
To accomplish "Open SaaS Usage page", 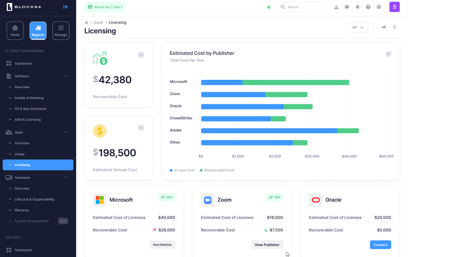I will 19,154.
